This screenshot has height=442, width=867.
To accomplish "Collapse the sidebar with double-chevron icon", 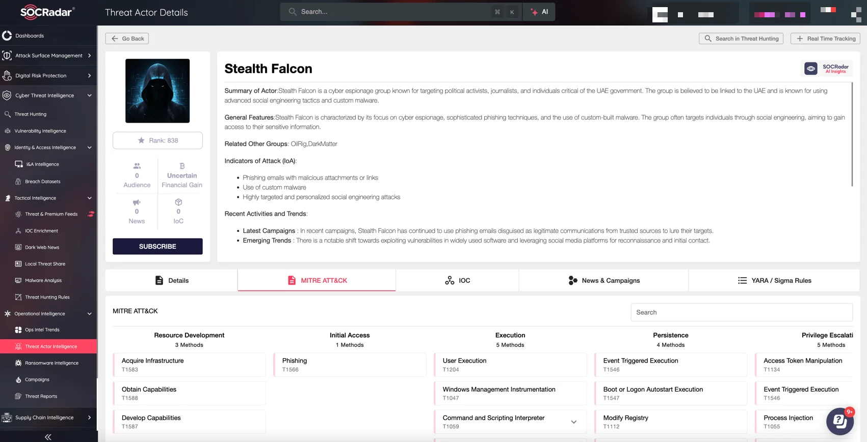I will coord(48,437).
